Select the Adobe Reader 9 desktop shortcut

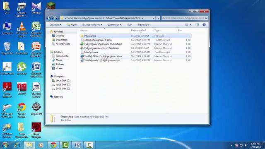click(7, 90)
